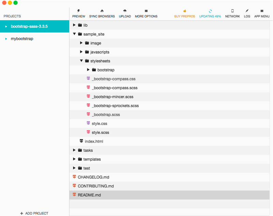Select the index.html file

click(170, 141)
